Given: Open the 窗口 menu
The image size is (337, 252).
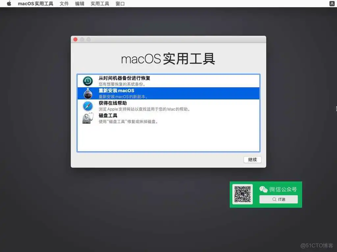Looking at the screenshot, I should [x=120, y=4].
